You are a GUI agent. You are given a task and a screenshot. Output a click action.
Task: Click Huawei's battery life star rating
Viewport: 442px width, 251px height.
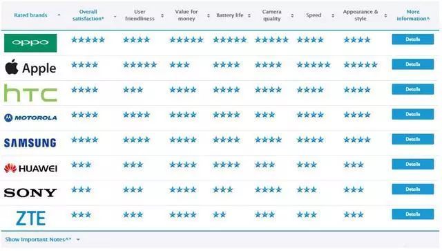coord(227,165)
